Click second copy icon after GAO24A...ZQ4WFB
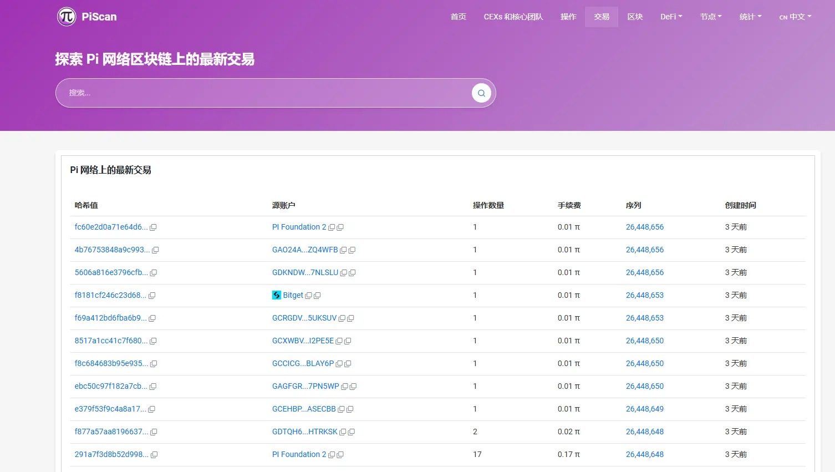 point(352,250)
